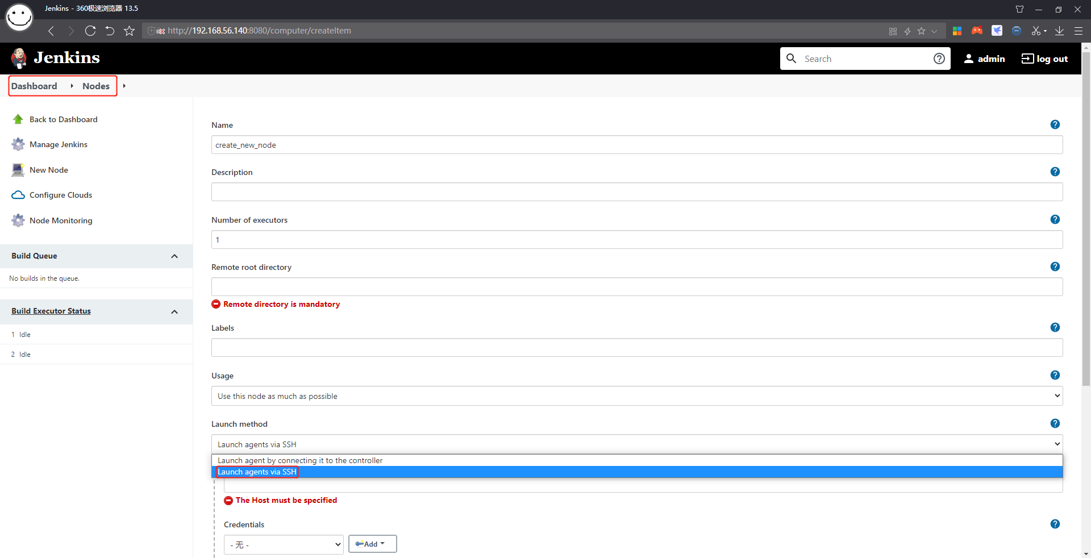The width and height of the screenshot is (1091, 558).
Task: Click into the Labels input field
Action: pos(637,348)
